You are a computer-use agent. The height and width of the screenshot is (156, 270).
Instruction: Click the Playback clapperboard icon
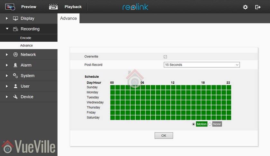point(53,7)
